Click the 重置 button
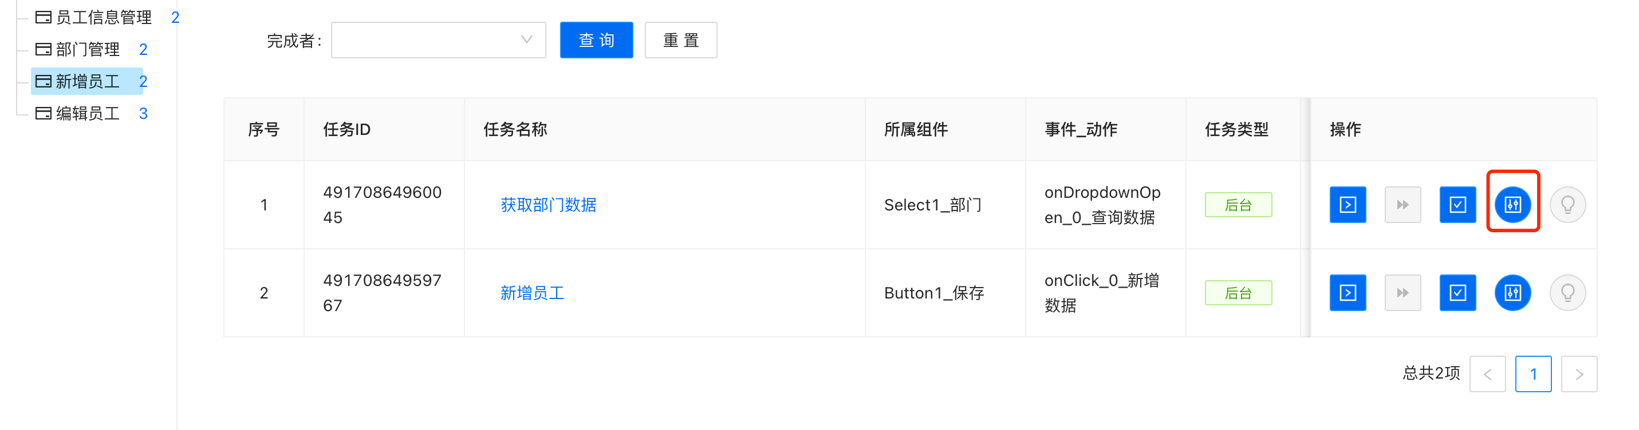The width and height of the screenshot is (1639, 430). [681, 40]
